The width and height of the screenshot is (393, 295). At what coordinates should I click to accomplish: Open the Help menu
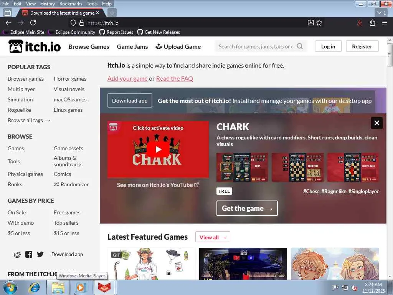(x=107, y=4)
